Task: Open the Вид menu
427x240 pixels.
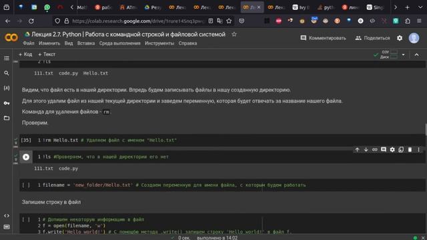Action: pyautogui.click(x=69, y=43)
